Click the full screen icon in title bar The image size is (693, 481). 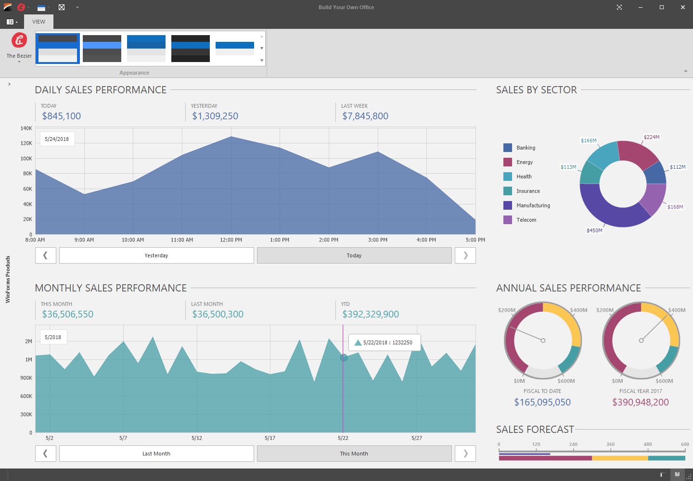(x=619, y=7)
